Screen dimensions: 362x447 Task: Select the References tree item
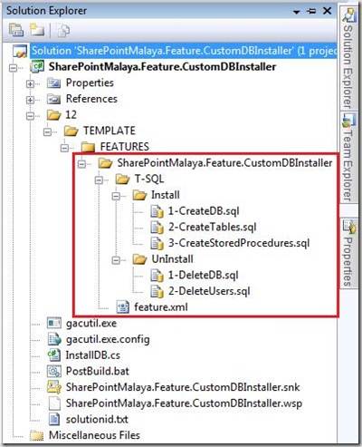click(91, 99)
